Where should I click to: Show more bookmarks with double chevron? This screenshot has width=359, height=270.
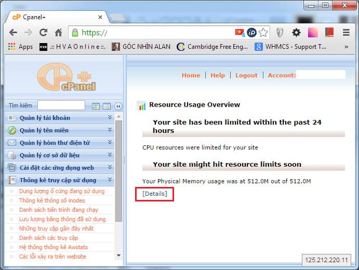click(347, 47)
